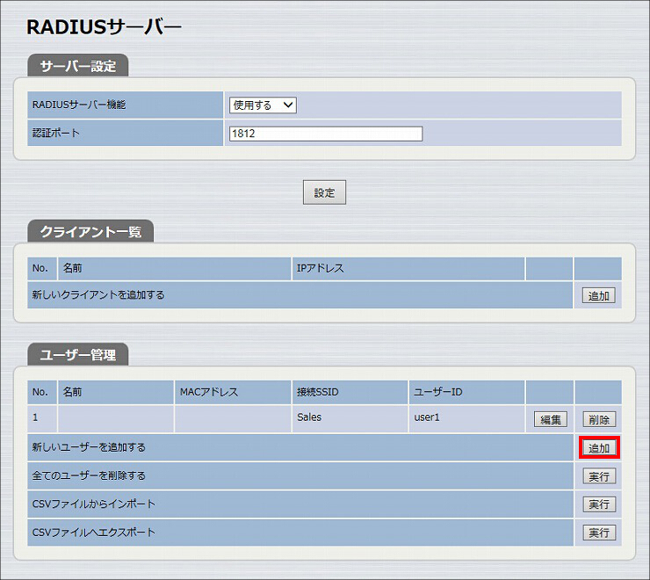Select the サーバー設定 section tab
Screen dimensions: 650x580
pyautogui.click(x=78, y=66)
